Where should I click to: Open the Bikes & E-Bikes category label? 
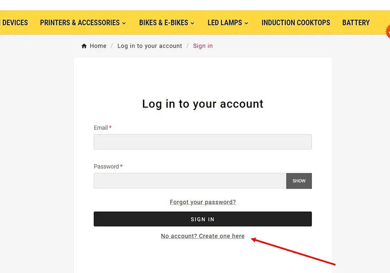164,22
